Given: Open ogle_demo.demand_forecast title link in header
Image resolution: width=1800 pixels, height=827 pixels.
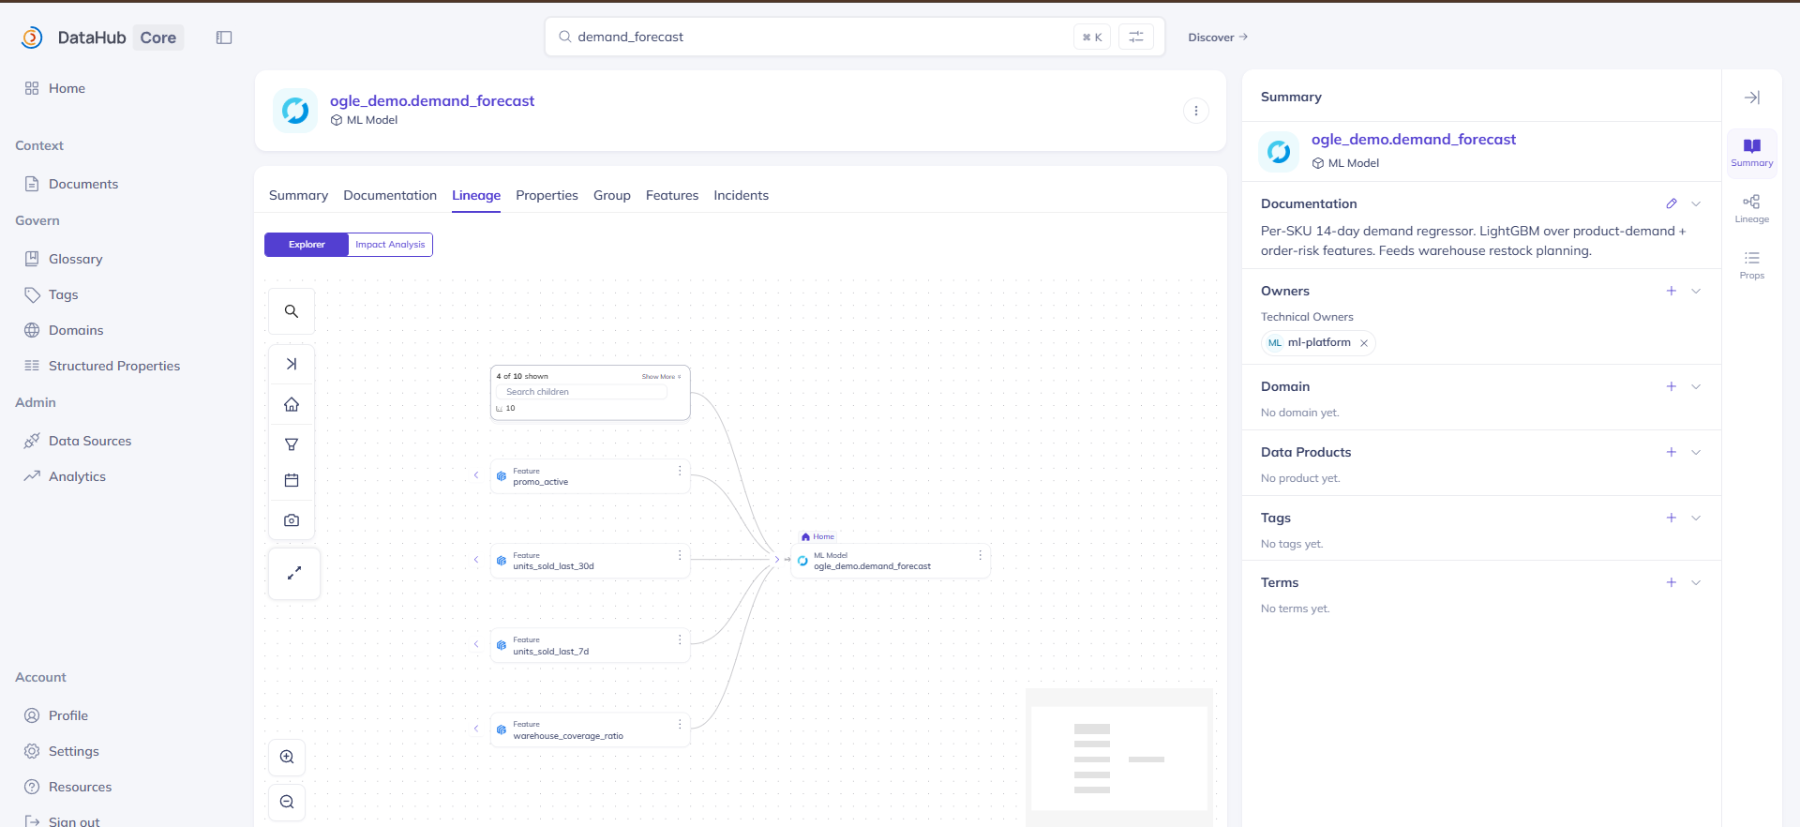Looking at the screenshot, I should click(432, 100).
